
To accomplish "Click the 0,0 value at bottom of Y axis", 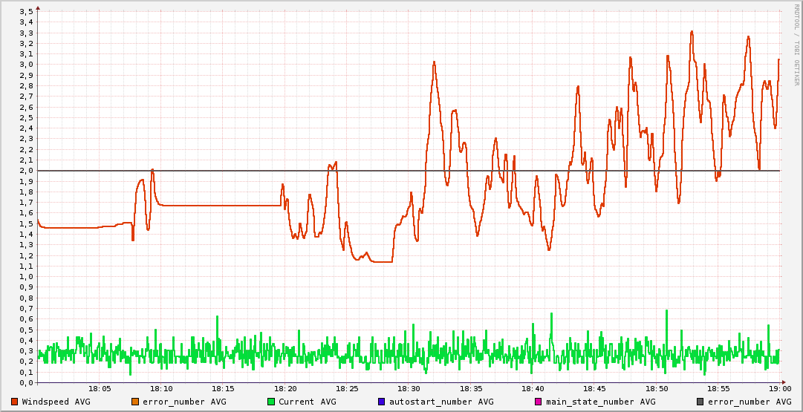I will point(26,383).
